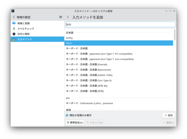Open 日付と時刻 settings page
This screenshot has width=187, height=139.
[37, 34]
